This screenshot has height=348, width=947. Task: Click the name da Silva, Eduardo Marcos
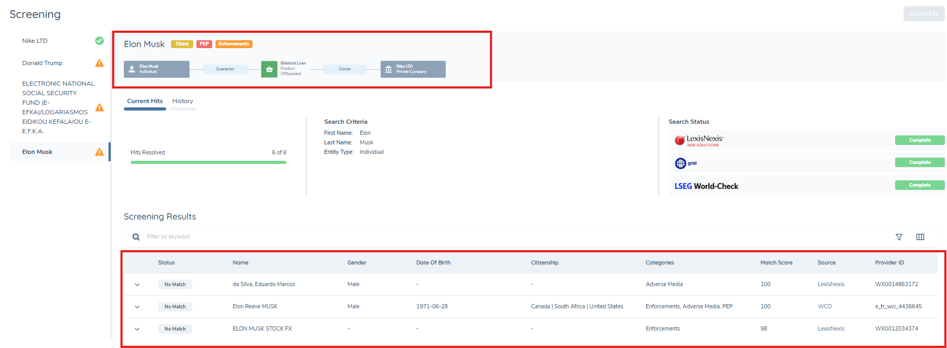click(264, 285)
